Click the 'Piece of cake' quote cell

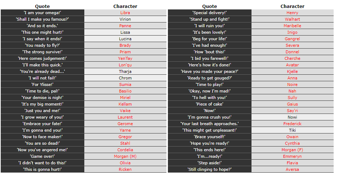pos(210,104)
